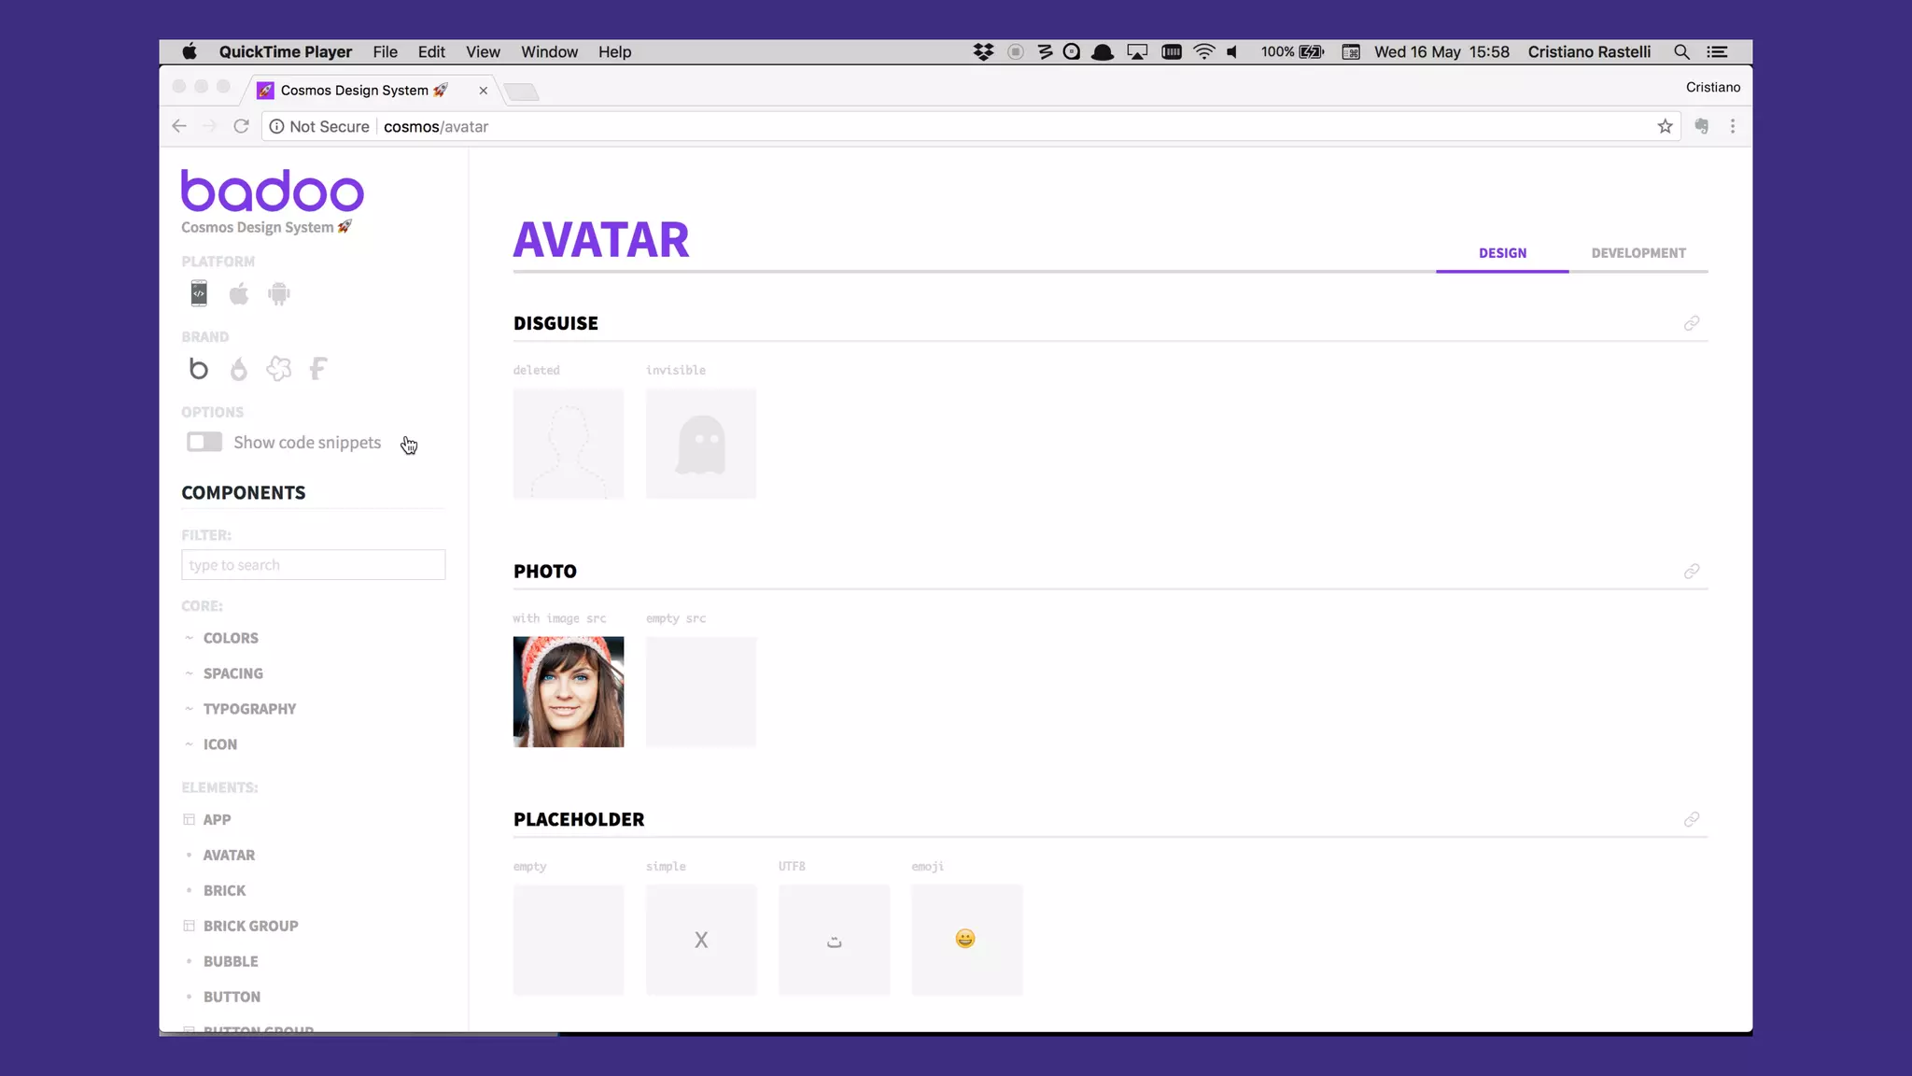
Task: Open the Design tab
Action: [x=1502, y=253]
